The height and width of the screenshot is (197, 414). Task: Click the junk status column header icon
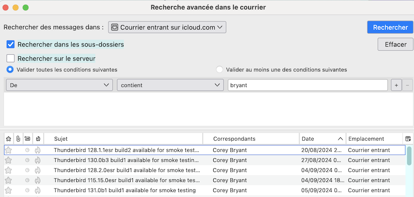38,139
